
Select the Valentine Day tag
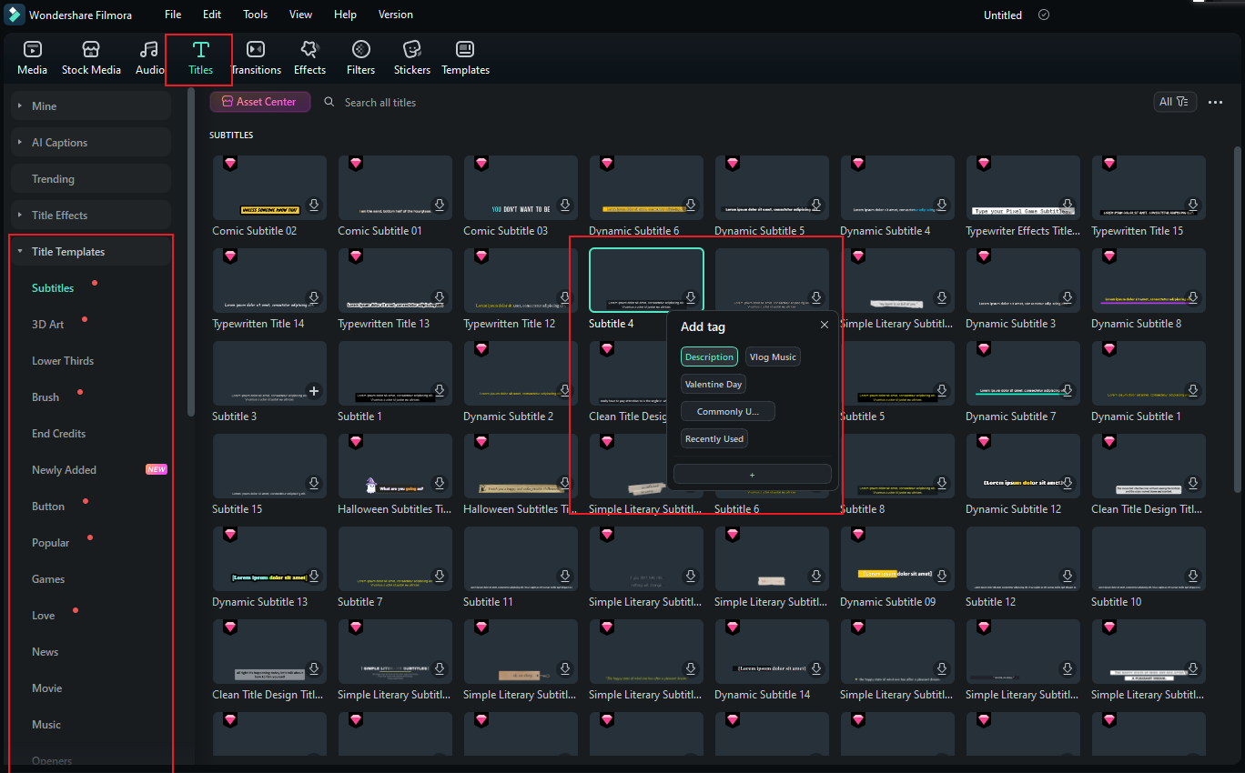pos(714,384)
